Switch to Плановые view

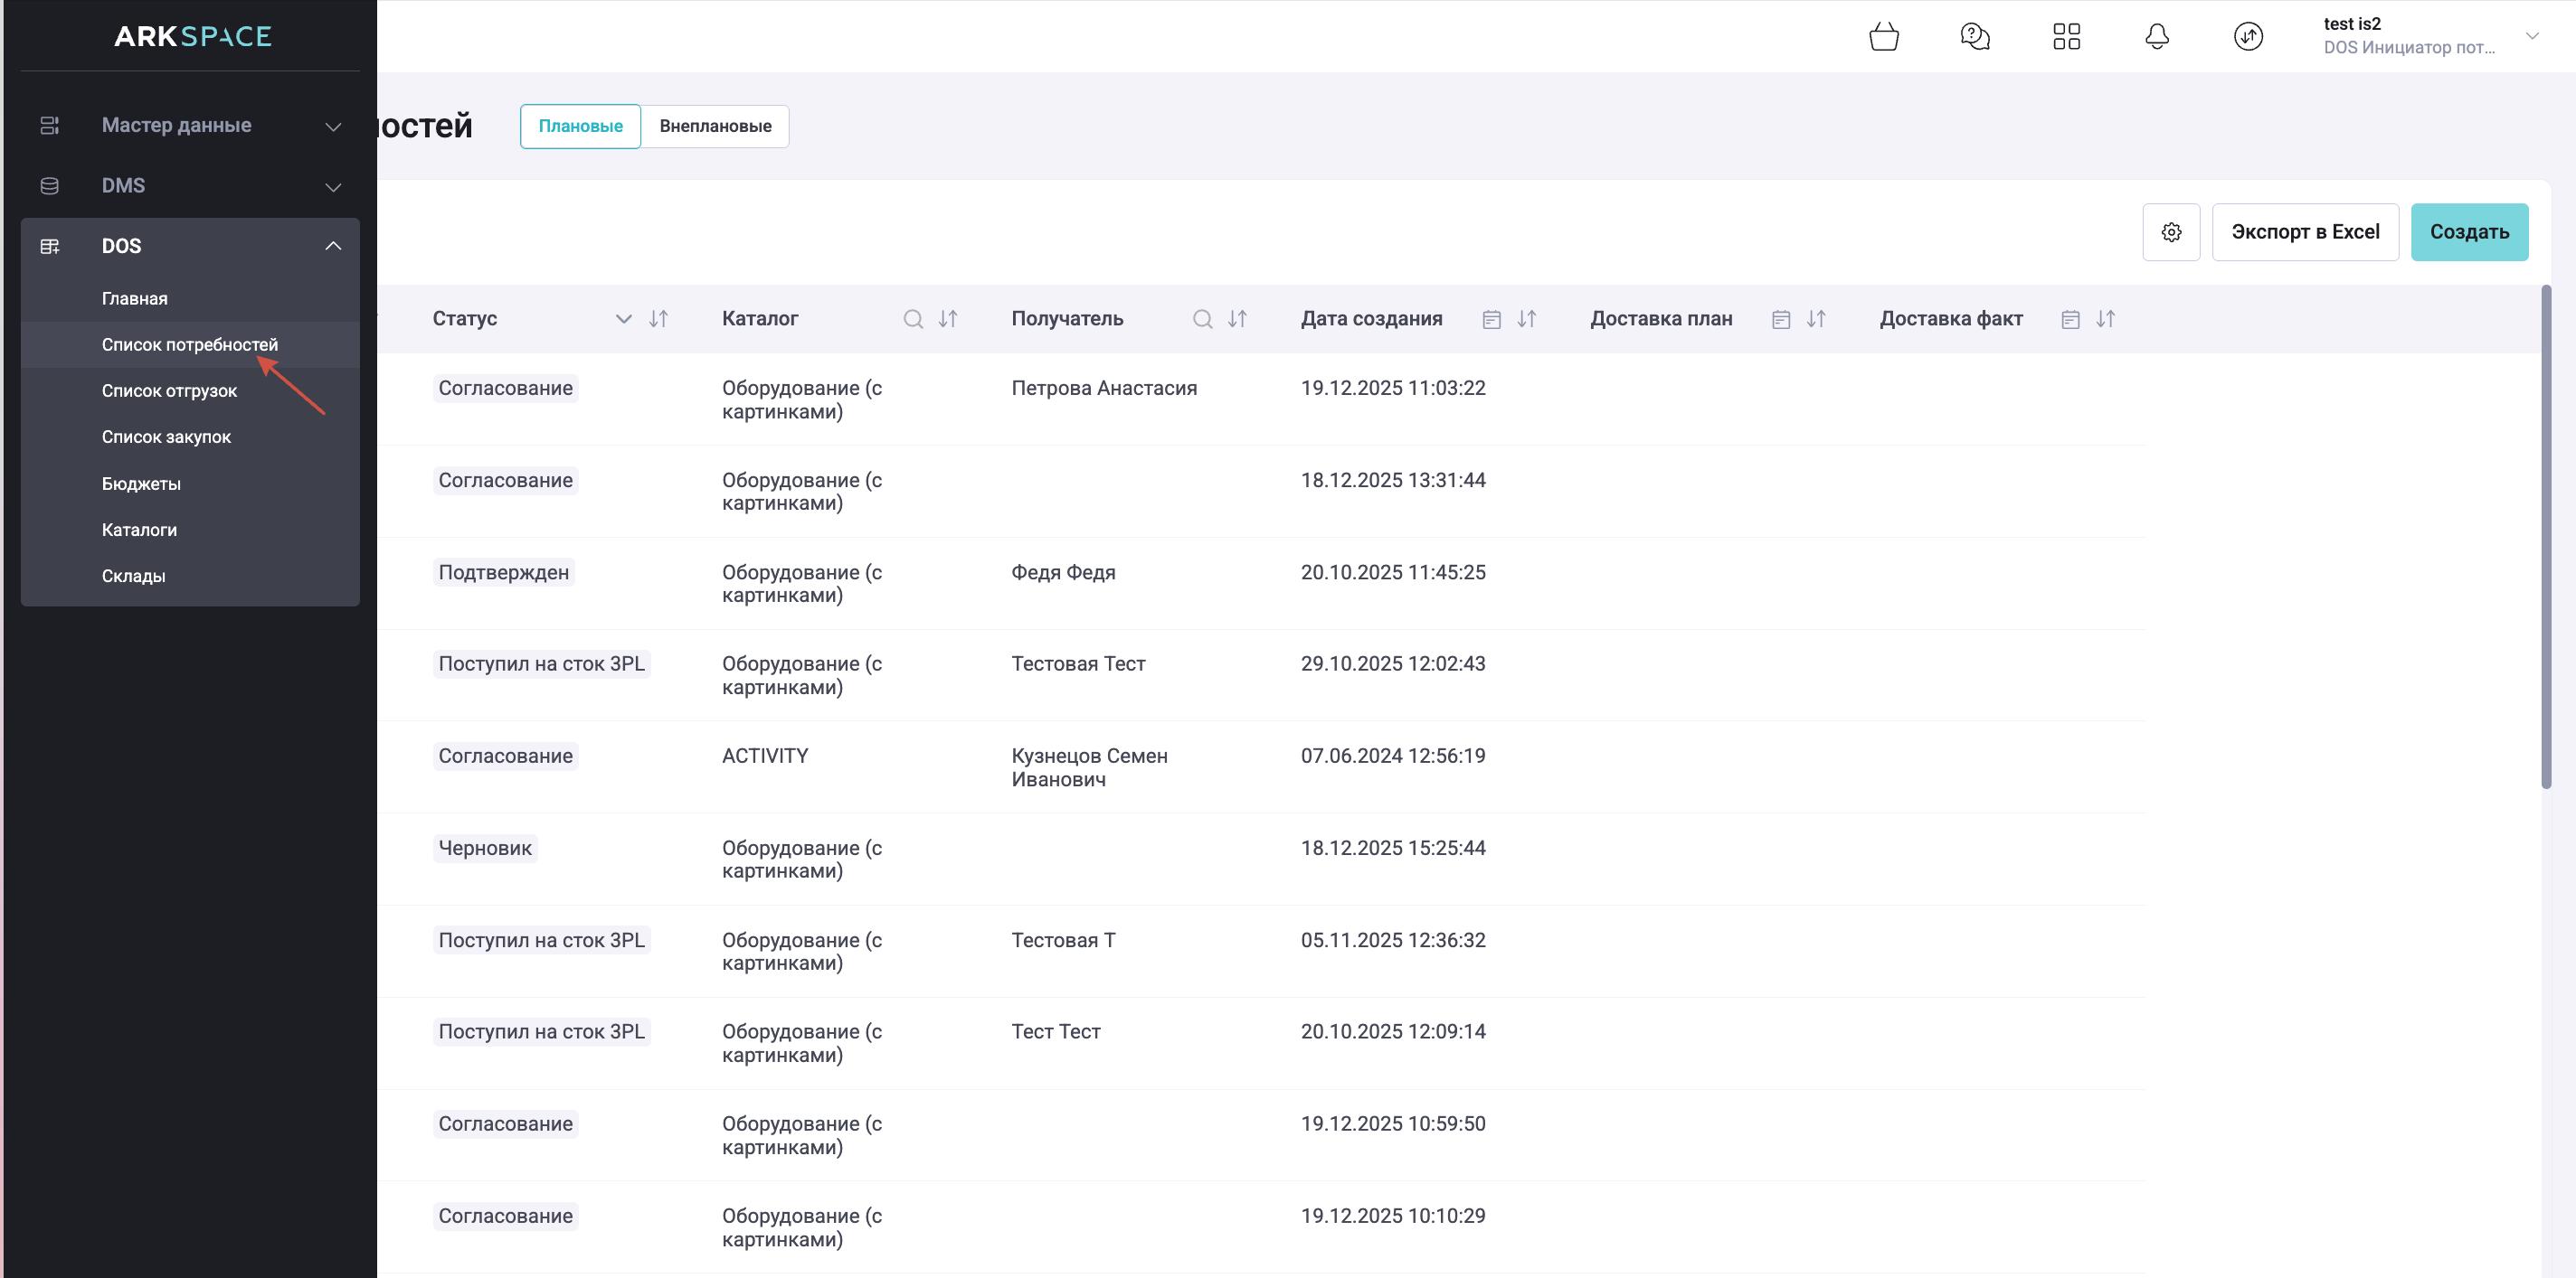click(x=580, y=127)
